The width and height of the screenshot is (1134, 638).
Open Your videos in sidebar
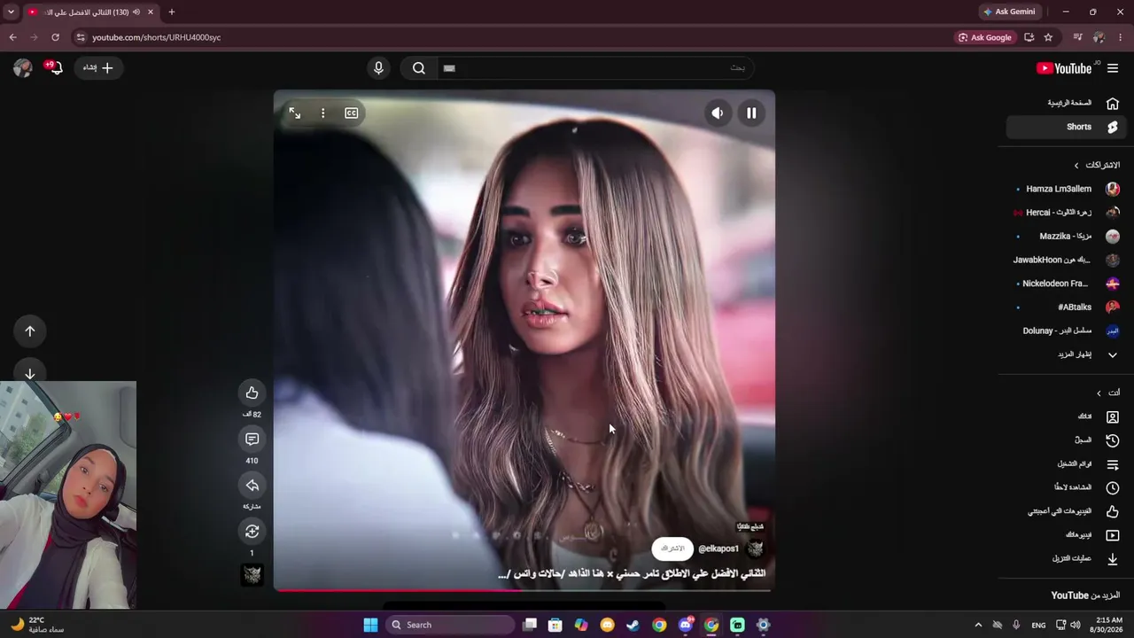coord(1067,535)
